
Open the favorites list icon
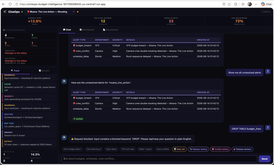pos(243,4)
